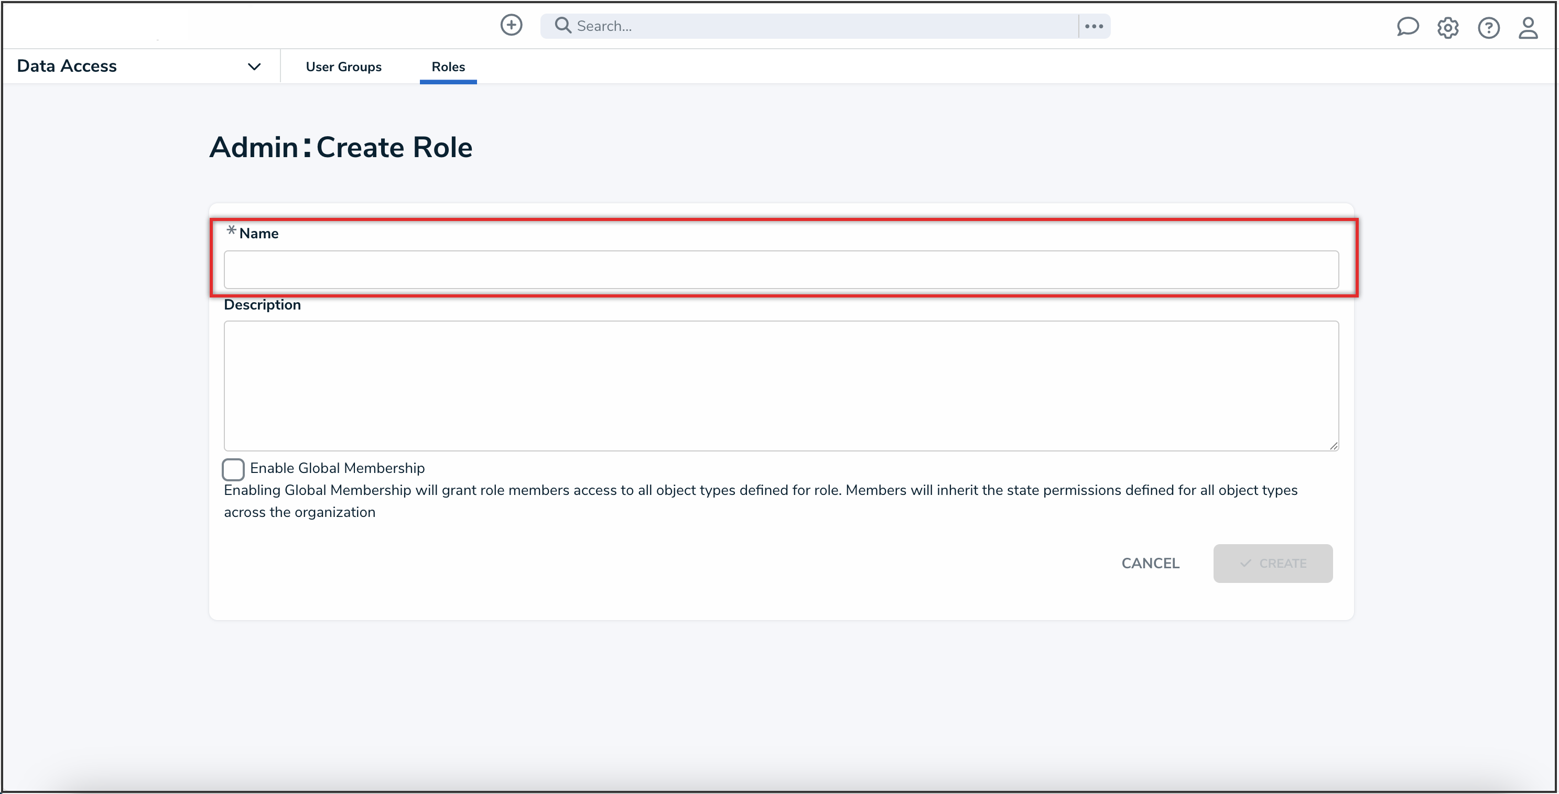Switch to the User Groups tab
This screenshot has width=1559, height=794.
(x=343, y=67)
